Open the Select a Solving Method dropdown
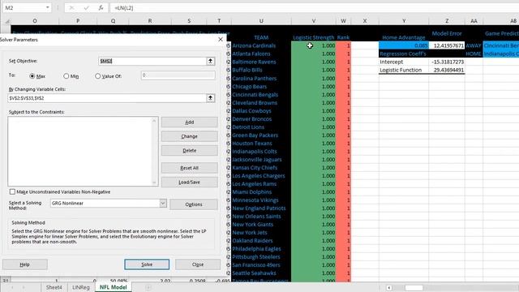519x292 pixels. coord(163,203)
